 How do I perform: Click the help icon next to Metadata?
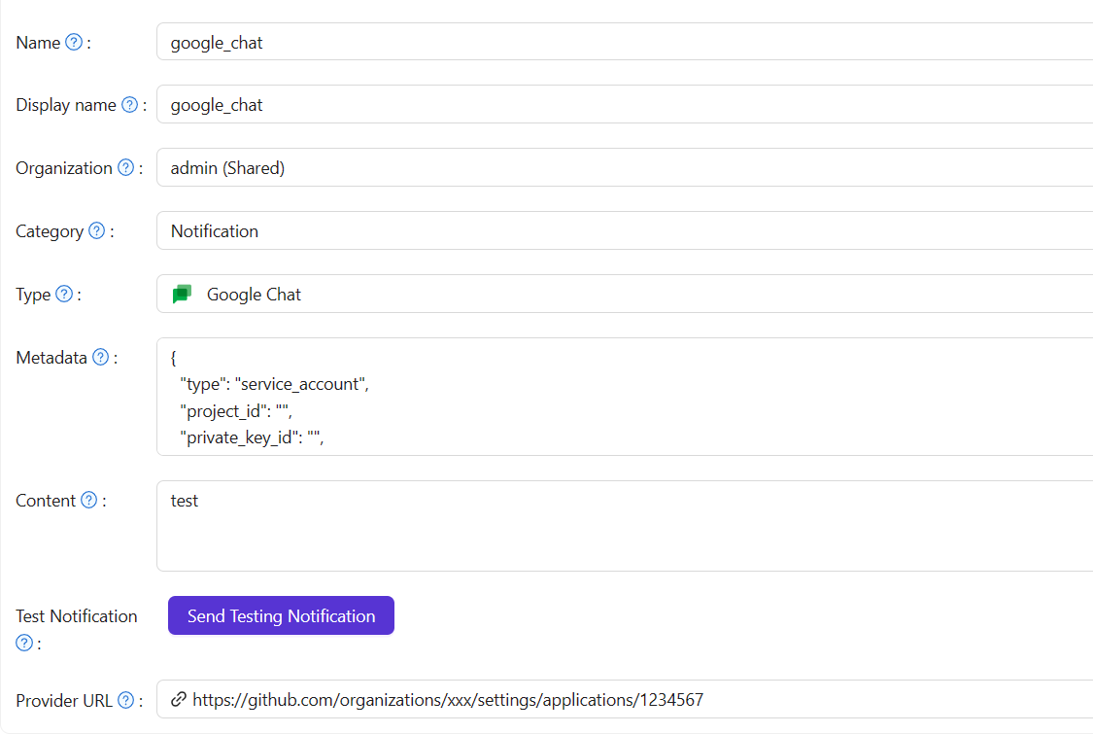pos(101,356)
